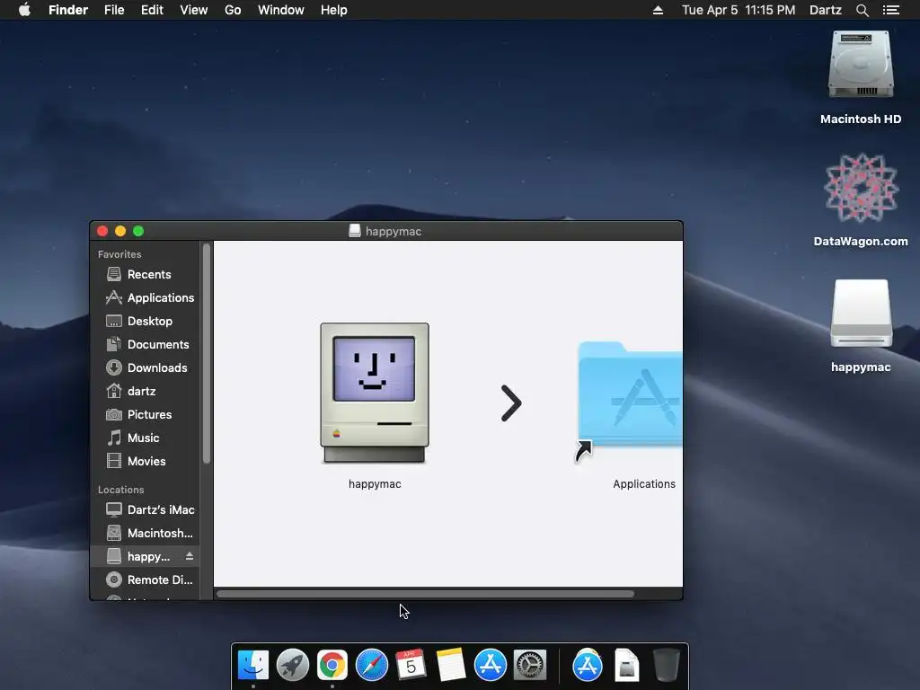Minimize the happymac window

click(120, 231)
